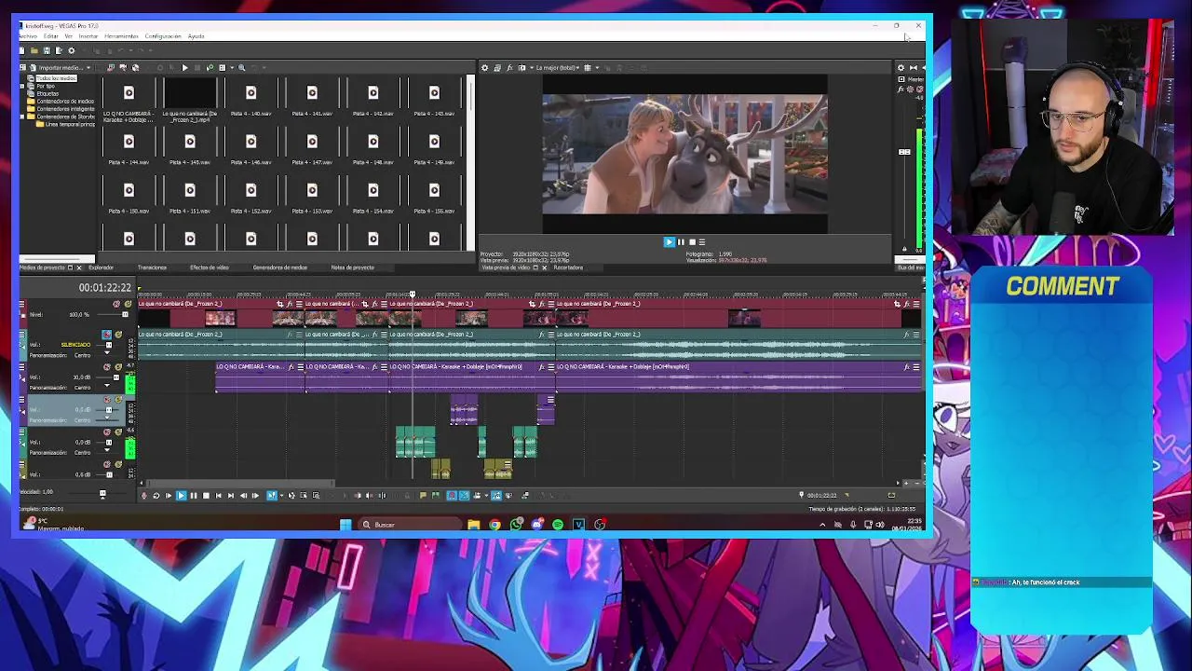Start media preview in Project Media toolbar
The image size is (1192, 671).
point(184,67)
